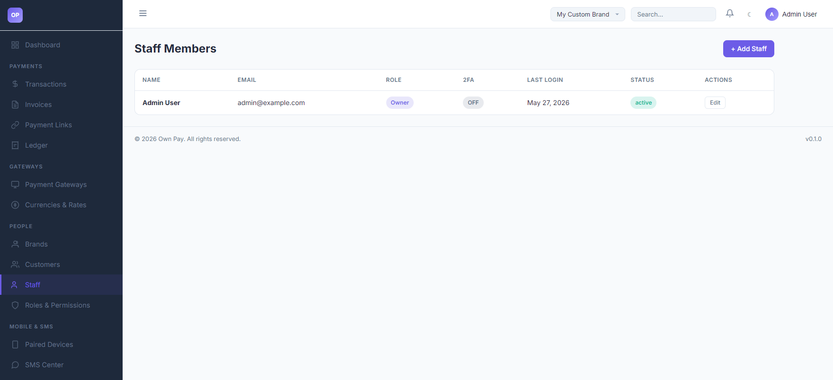Click the active status badge
The width and height of the screenshot is (833, 380).
coord(643,103)
